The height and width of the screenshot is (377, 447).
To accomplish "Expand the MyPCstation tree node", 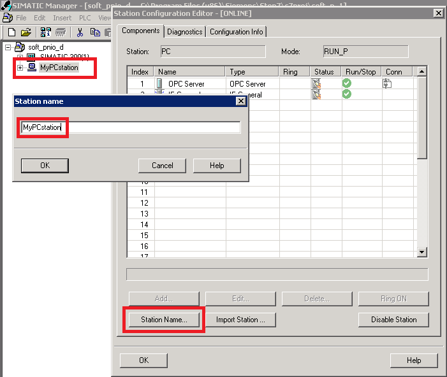I will tap(20, 68).
